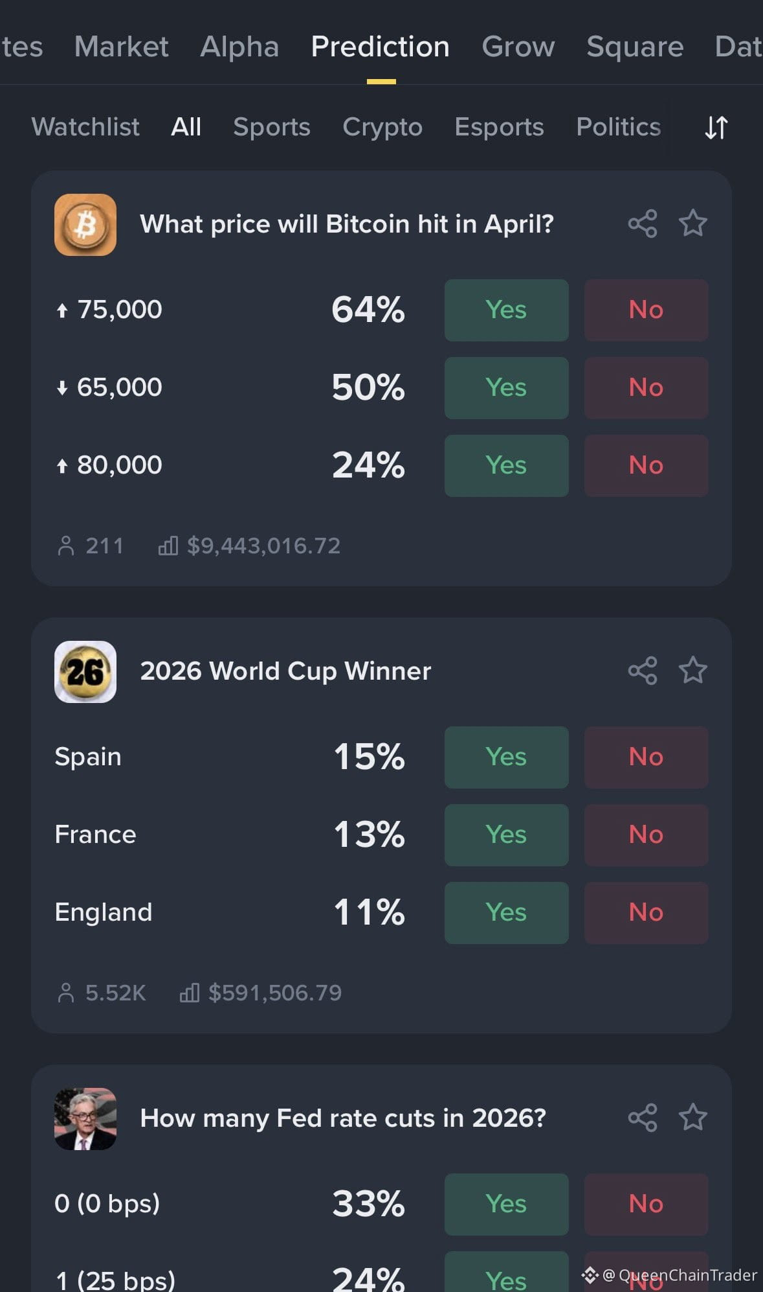Open the sort order arrows icon
Viewport: 763px width, 1292px height.
[x=716, y=128]
